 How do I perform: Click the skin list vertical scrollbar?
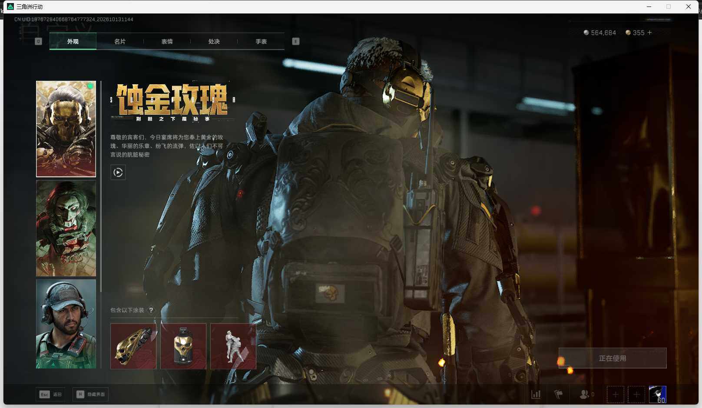point(101,187)
